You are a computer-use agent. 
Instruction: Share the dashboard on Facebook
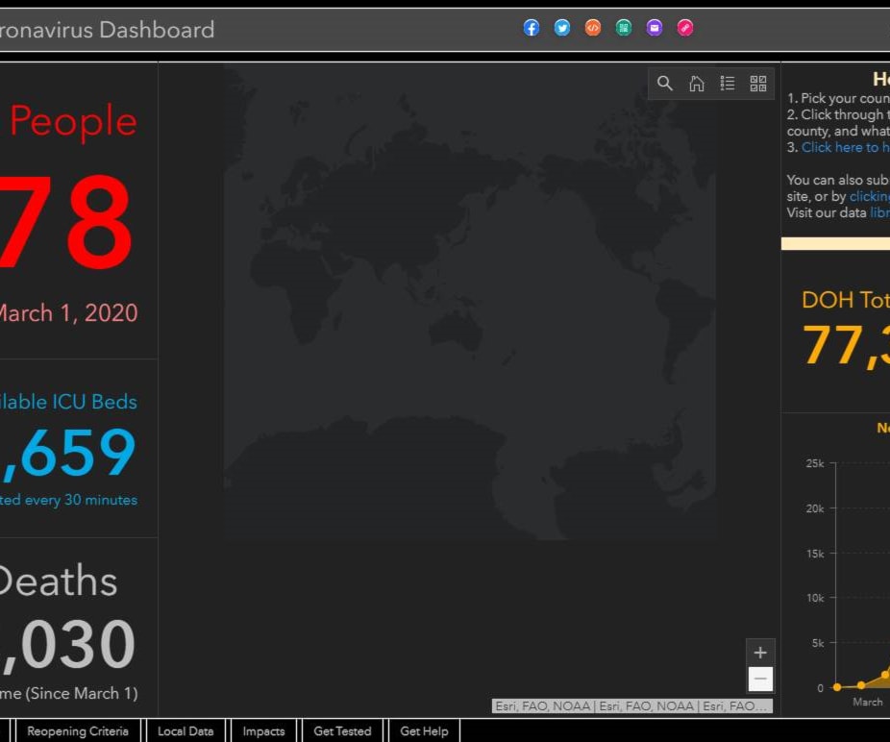point(532,28)
